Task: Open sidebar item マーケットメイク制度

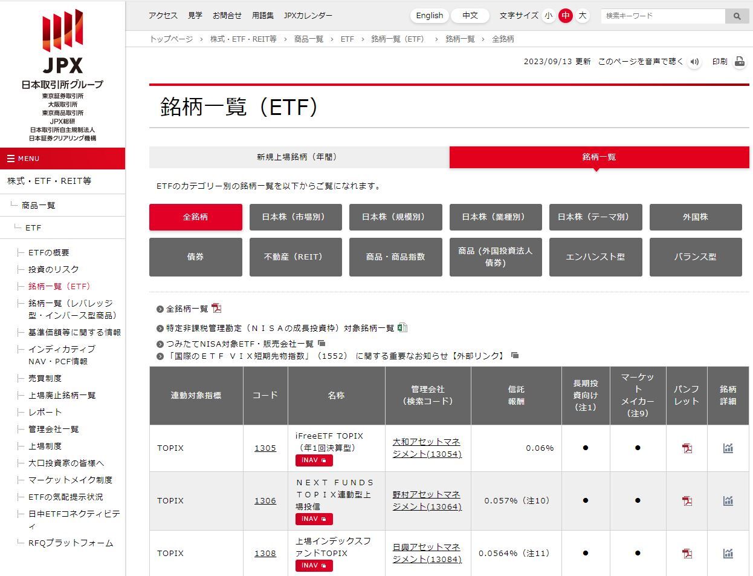Action: point(70,480)
